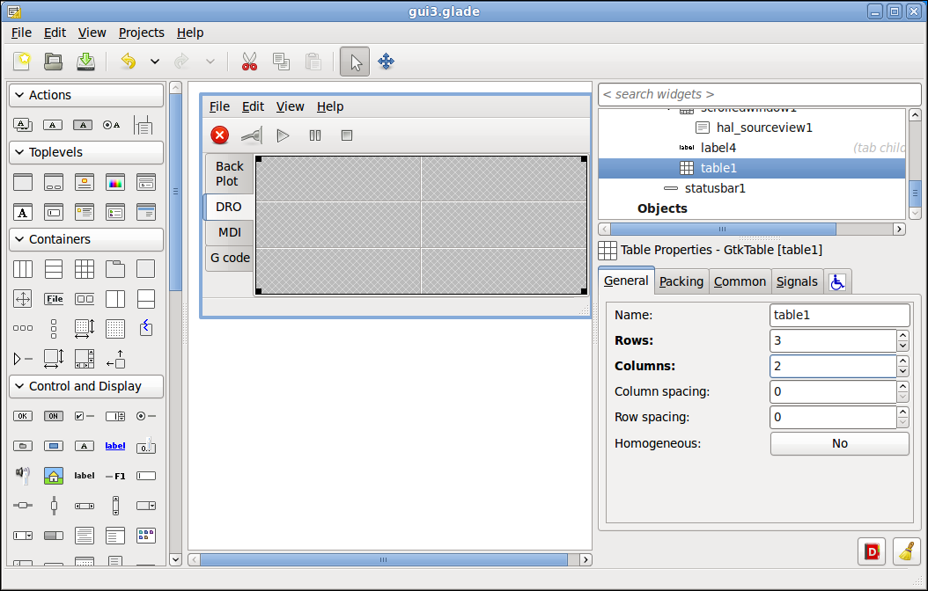Toggle Homogeneous No button
This screenshot has width=928, height=591.
pos(840,444)
